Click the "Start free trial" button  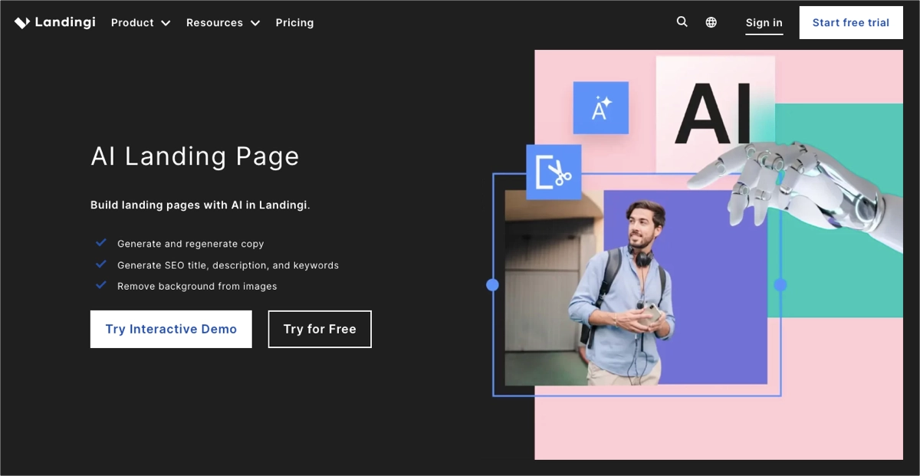tap(851, 22)
